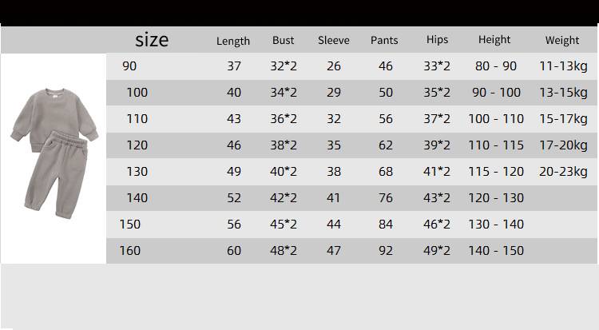Viewport: 599px width, 330px height.
Task: Select the Hips column header
Action: coord(437,40)
